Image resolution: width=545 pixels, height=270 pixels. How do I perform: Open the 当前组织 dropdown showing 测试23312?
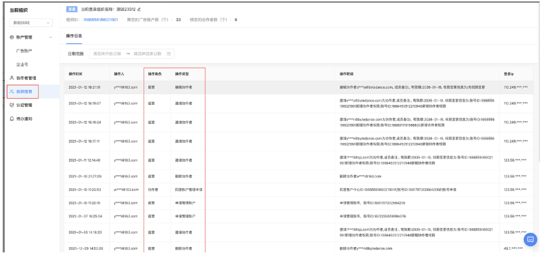click(31, 23)
